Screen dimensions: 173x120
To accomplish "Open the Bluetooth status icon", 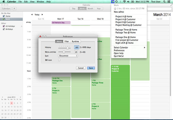I will pyautogui.click(x=121, y=1).
